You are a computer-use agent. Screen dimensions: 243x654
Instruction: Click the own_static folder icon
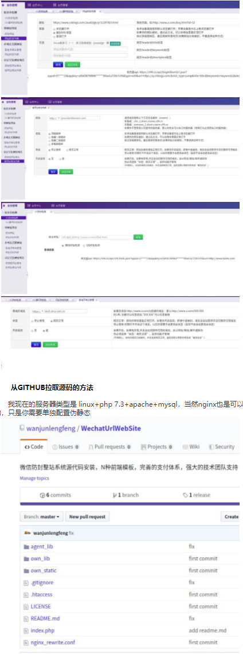pos(26,571)
